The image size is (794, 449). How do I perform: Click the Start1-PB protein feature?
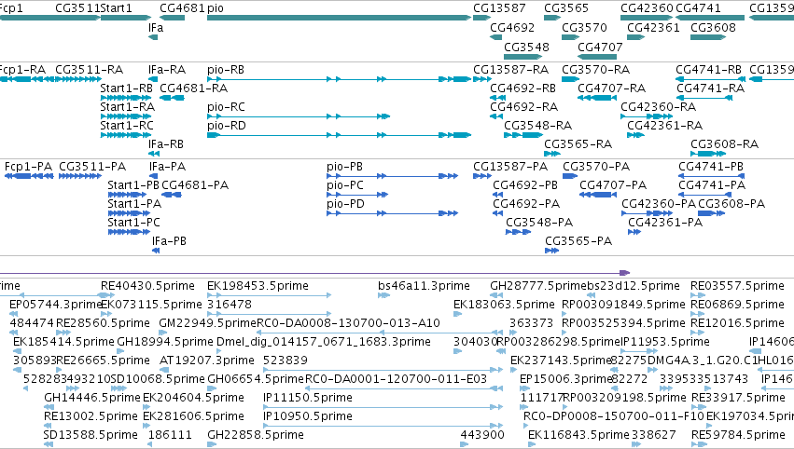(129, 195)
